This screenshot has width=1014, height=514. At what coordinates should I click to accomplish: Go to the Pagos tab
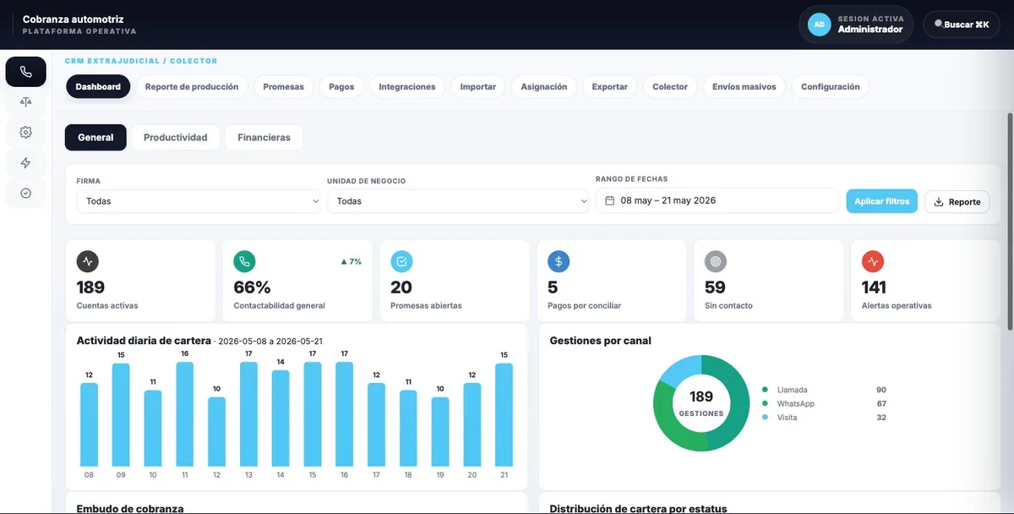[341, 86]
